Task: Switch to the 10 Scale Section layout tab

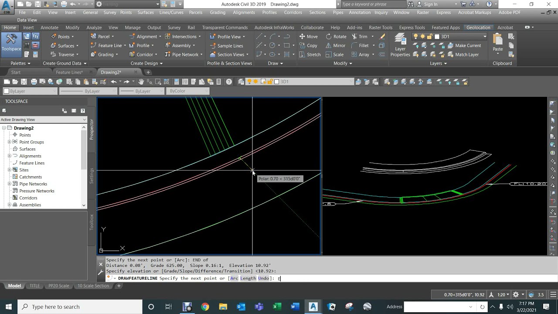Action: (x=93, y=286)
